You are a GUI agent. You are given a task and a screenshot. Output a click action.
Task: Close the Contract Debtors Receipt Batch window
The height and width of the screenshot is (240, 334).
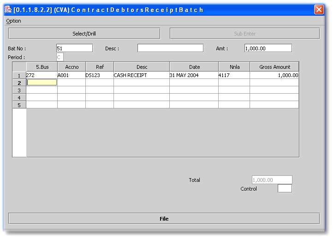point(319,10)
